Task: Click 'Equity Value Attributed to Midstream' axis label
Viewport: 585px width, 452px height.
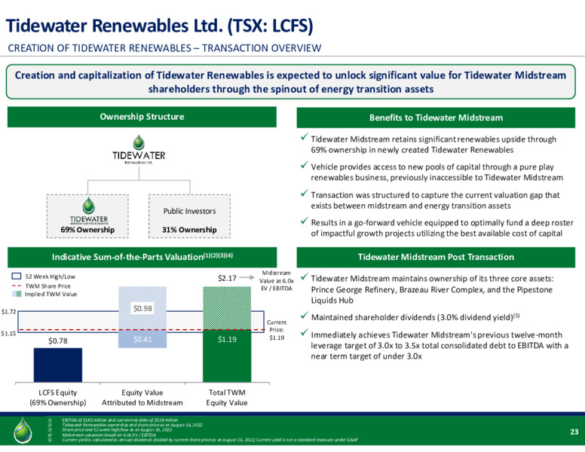Action: 142,398
